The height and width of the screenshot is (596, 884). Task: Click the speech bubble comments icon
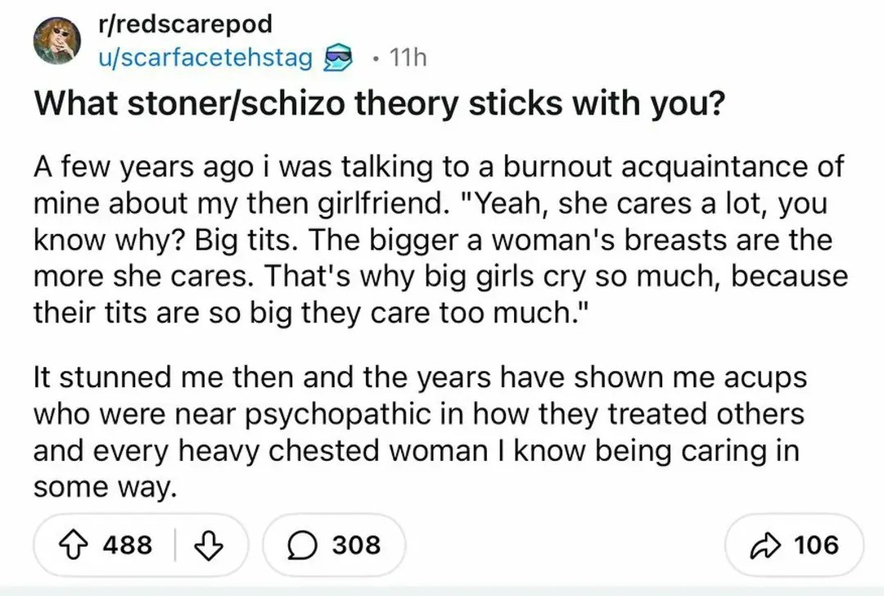[301, 545]
